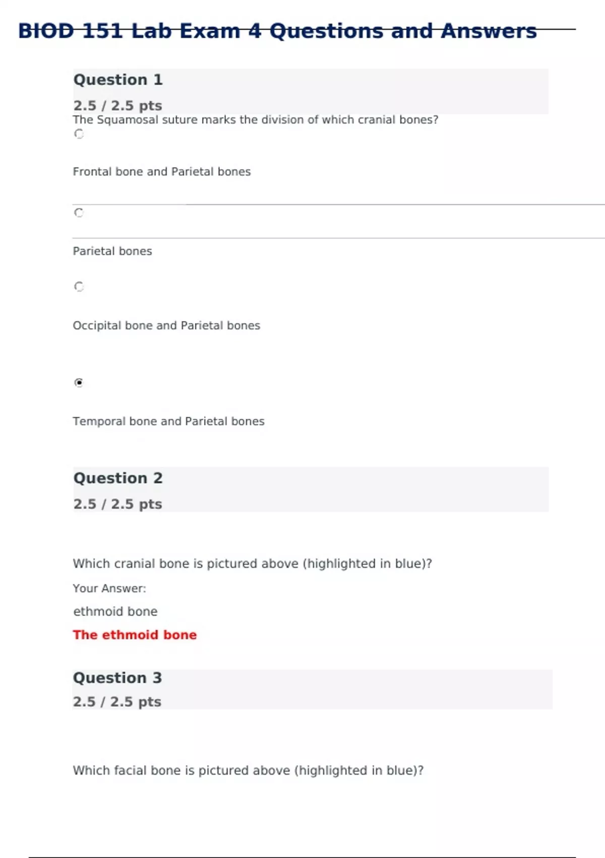Screen dimensions: 605x858
Task: Click the red 'The ethmoid bone' correct answer
Action: pyautogui.click(x=135, y=635)
